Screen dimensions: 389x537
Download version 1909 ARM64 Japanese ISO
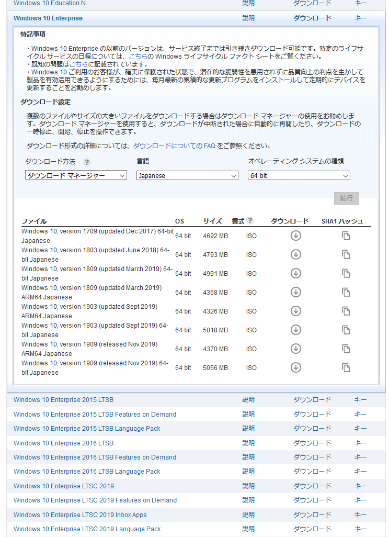point(295,349)
